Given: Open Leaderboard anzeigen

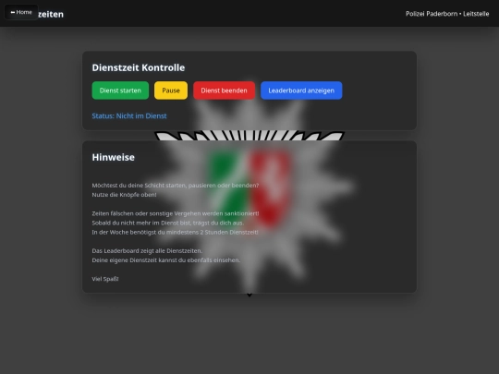Looking at the screenshot, I should click(301, 90).
